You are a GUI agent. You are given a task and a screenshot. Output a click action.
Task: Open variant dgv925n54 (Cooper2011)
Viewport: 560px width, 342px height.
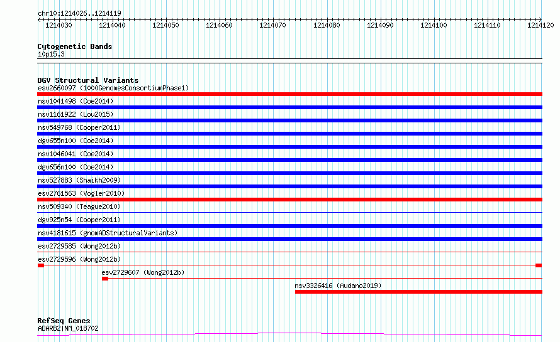[x=79, y=220]
